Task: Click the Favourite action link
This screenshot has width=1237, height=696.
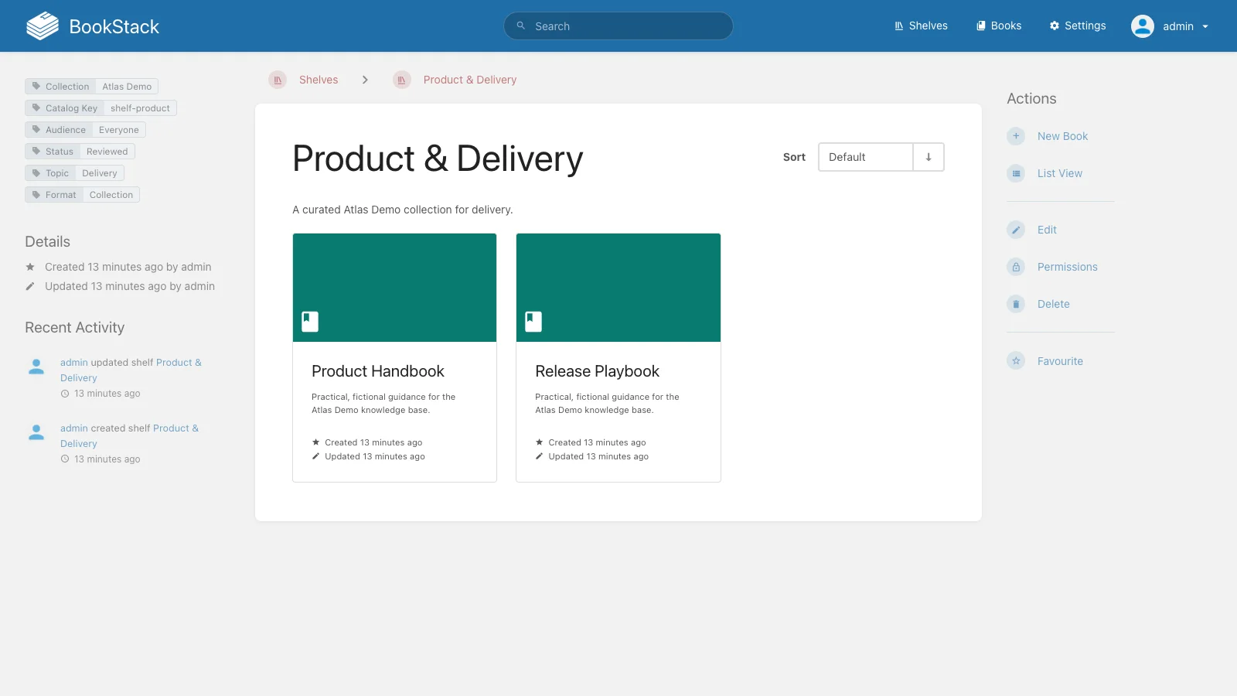Action: 1060,361
